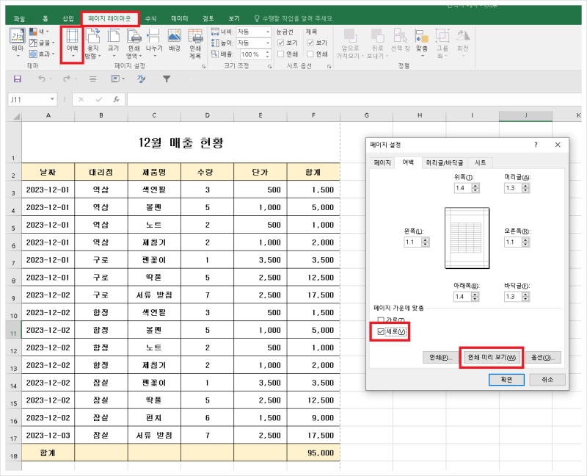
Task: Toggle 제목 인쇄 checkbox
Action: 310,54
